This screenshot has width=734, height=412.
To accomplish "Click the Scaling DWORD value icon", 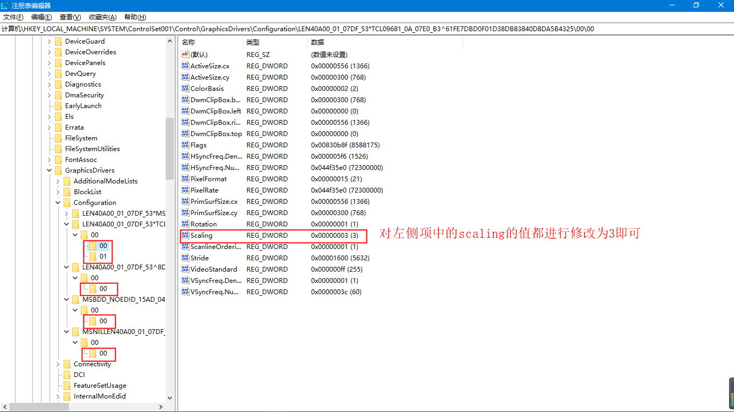I will pyautogui.click(x=185, y=236).
